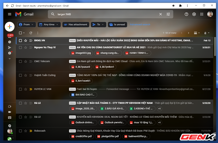
Task: Open the Select all checkbox dropdown arrow
Action: coord(24,33)
